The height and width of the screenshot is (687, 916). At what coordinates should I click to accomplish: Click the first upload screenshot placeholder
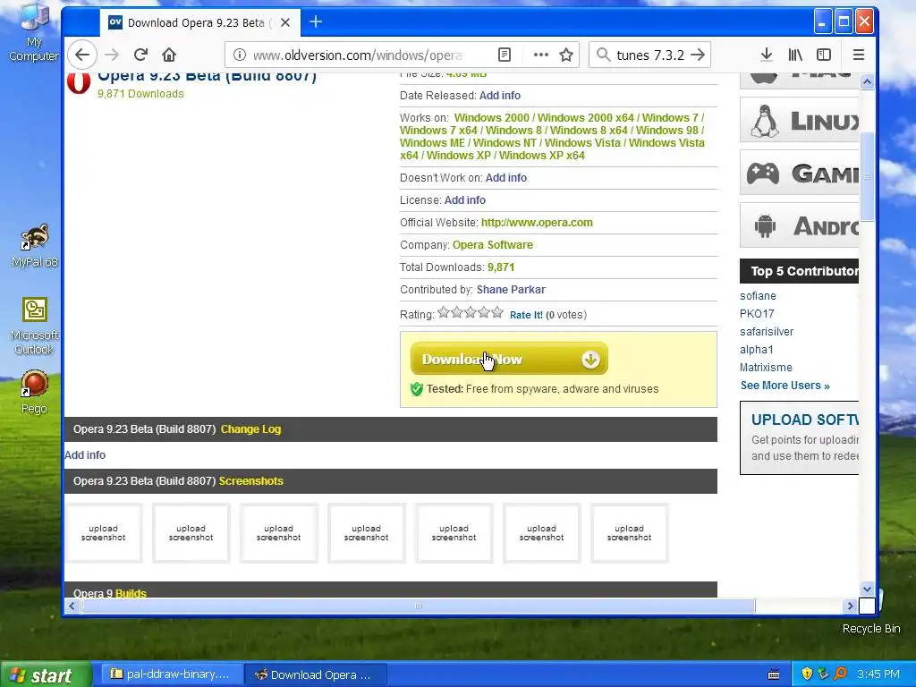tap(104, 533)
